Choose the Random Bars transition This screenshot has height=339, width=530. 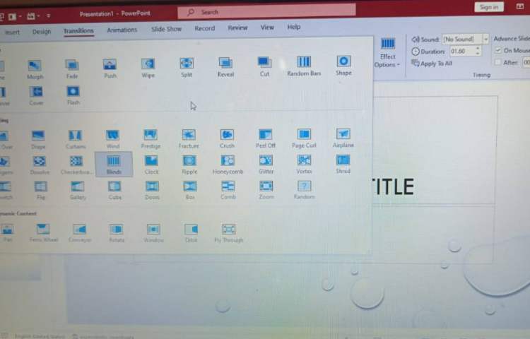pos(304,65)
